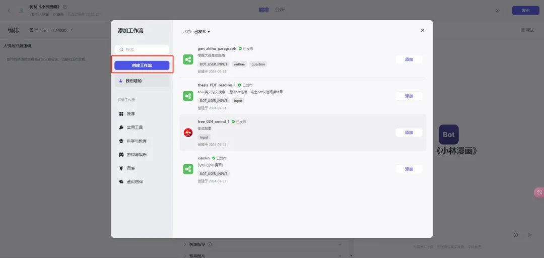This screenshot has height=258, width=544.
Task: Click 添加 for the xiaolin workflow
Action: point(409,169)
